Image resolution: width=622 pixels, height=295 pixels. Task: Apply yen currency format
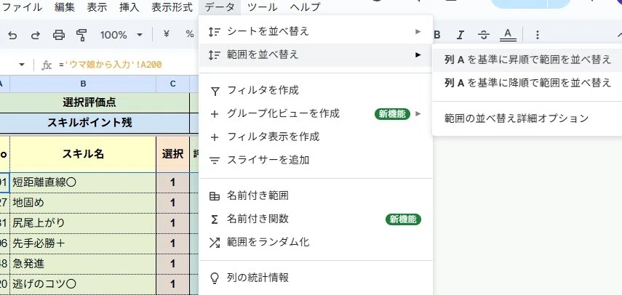(167, 34)
